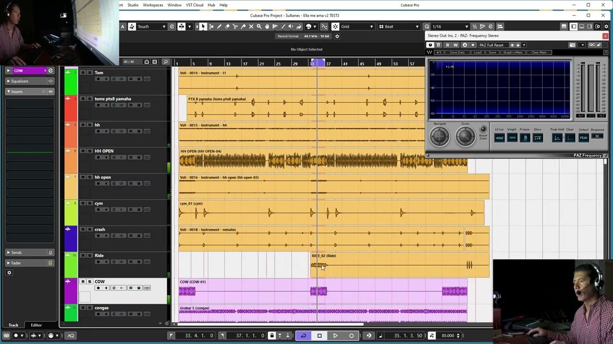Click Load button in PAZ plugin
The height and width of the screenshot is (344, 613).
(478, 53)
